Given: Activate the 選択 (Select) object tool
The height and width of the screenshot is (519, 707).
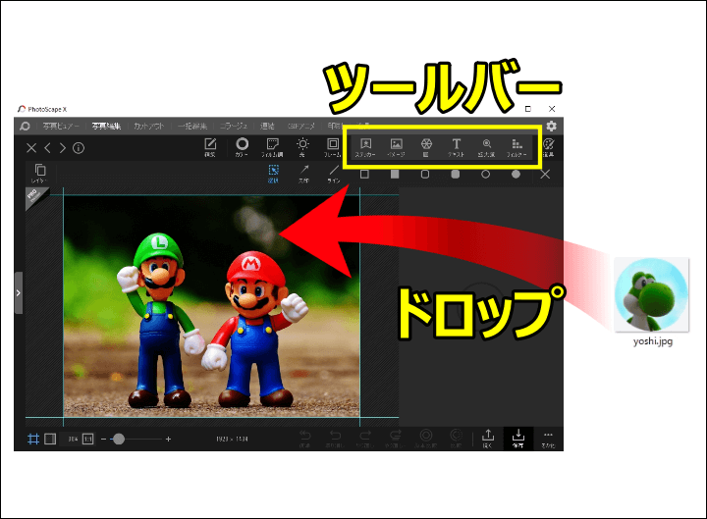Looking at the screenshot, I should [x=273, y=174].
